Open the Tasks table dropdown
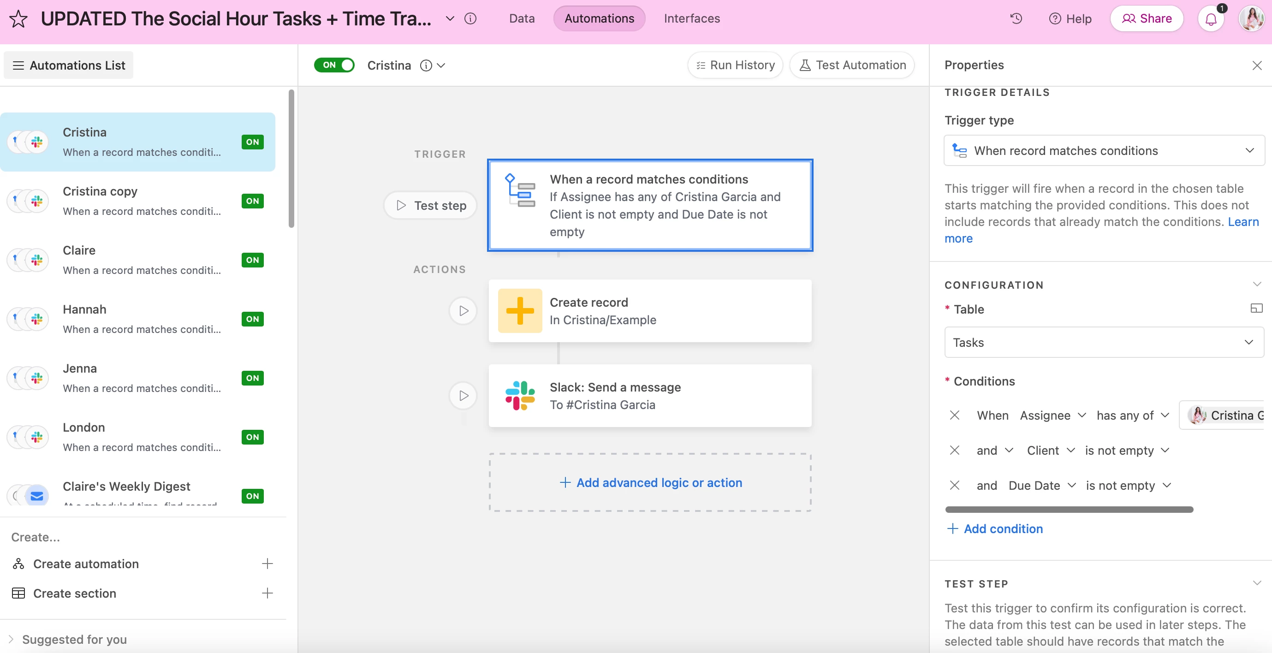 [1104, 343]
